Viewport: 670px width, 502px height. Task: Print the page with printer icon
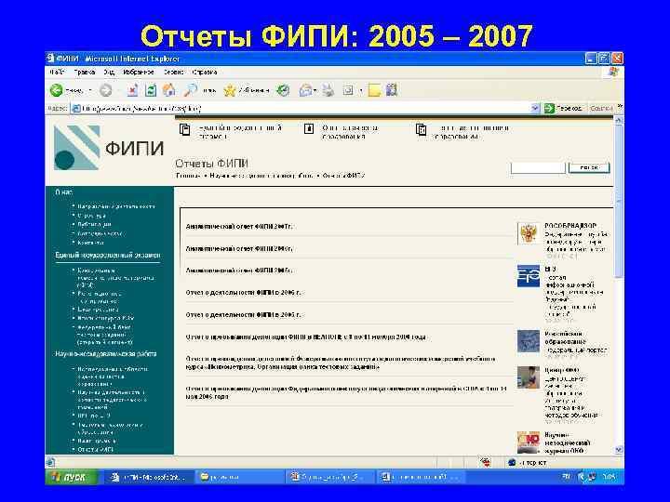pos(328,90)
